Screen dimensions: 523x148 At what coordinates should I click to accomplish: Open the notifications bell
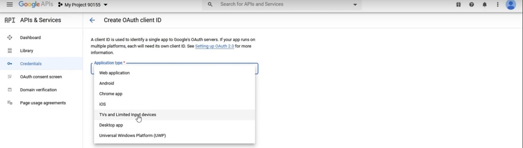tap(485, 5)
